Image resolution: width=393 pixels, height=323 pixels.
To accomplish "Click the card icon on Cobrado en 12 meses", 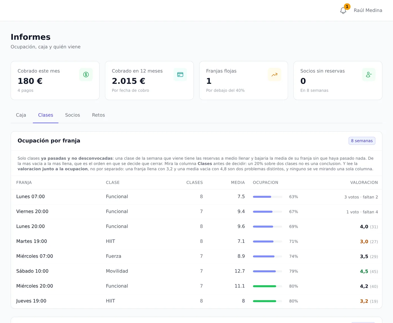I will pos(180,75).
